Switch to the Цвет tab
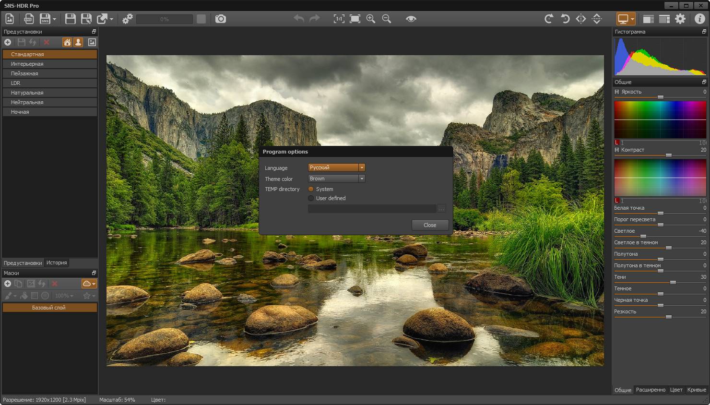This screenshot has width=710, height=405. 676,390
